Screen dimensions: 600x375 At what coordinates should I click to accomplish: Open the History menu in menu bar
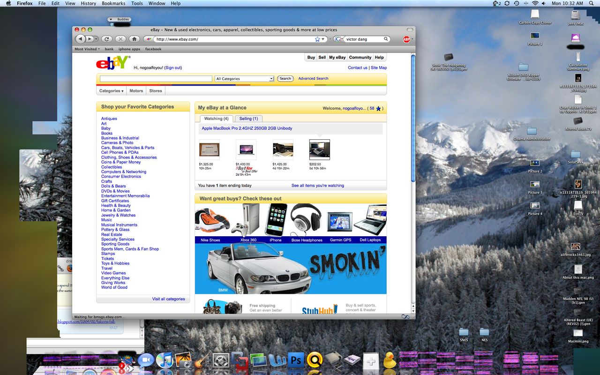pos(88,3)
